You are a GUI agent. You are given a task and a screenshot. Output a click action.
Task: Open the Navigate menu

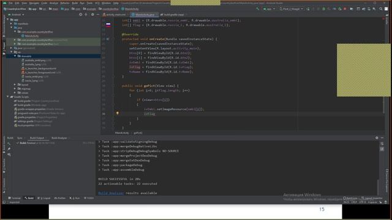34,3
